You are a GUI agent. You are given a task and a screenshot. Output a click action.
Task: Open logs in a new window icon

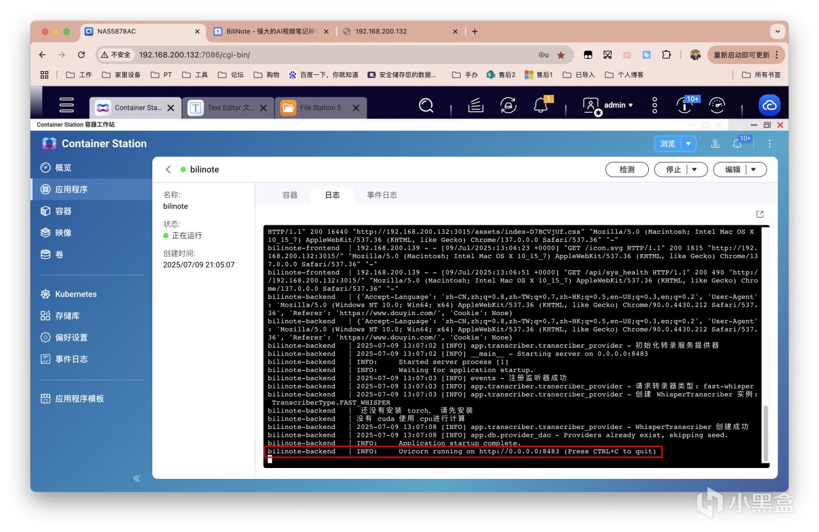pos(759,214)
